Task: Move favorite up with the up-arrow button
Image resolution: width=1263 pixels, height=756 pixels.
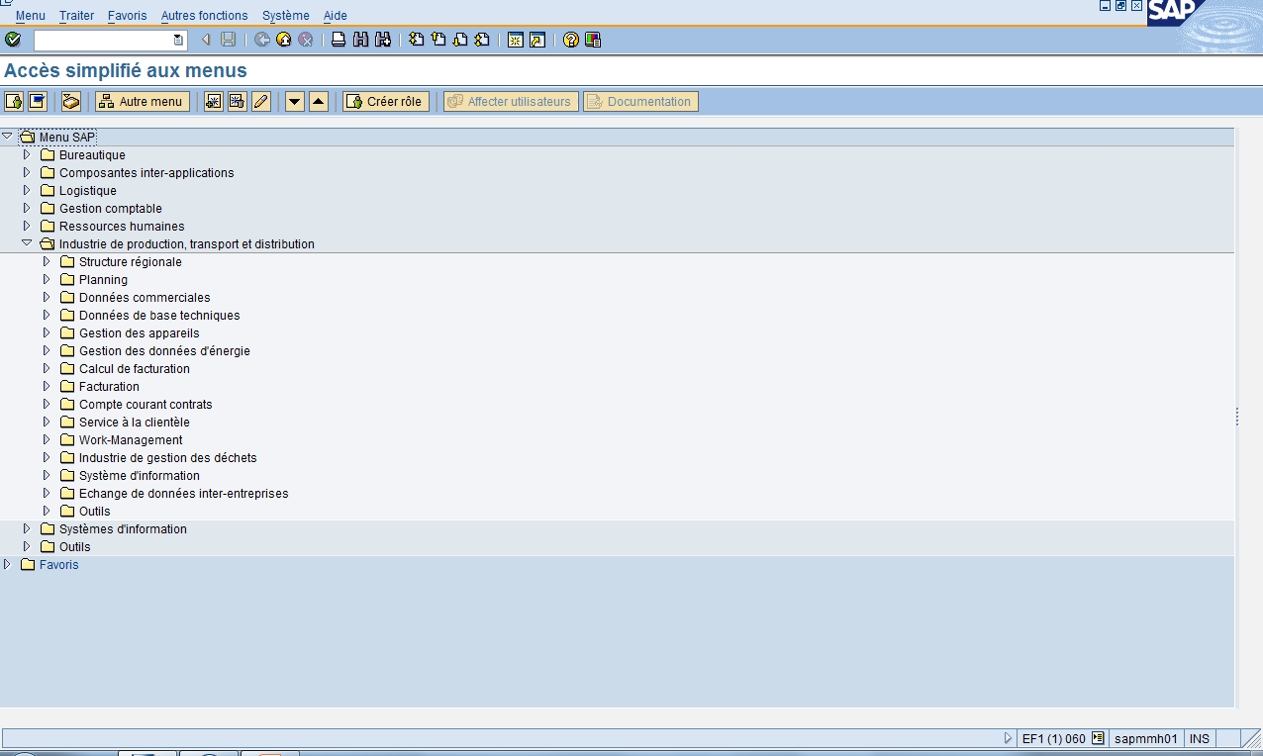Action: (x=319, y=101)
